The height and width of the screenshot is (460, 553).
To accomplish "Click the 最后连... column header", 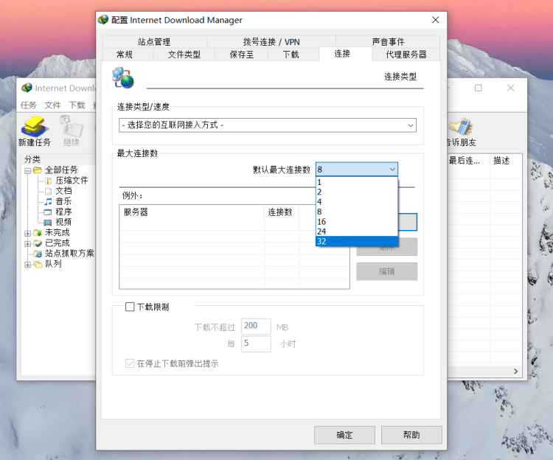I will point(468,161).
